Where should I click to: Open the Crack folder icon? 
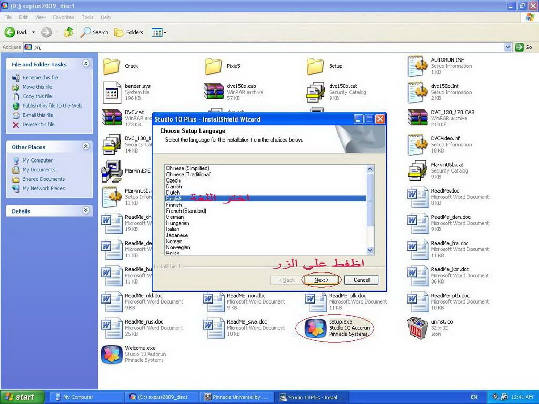tap(112, 66)
